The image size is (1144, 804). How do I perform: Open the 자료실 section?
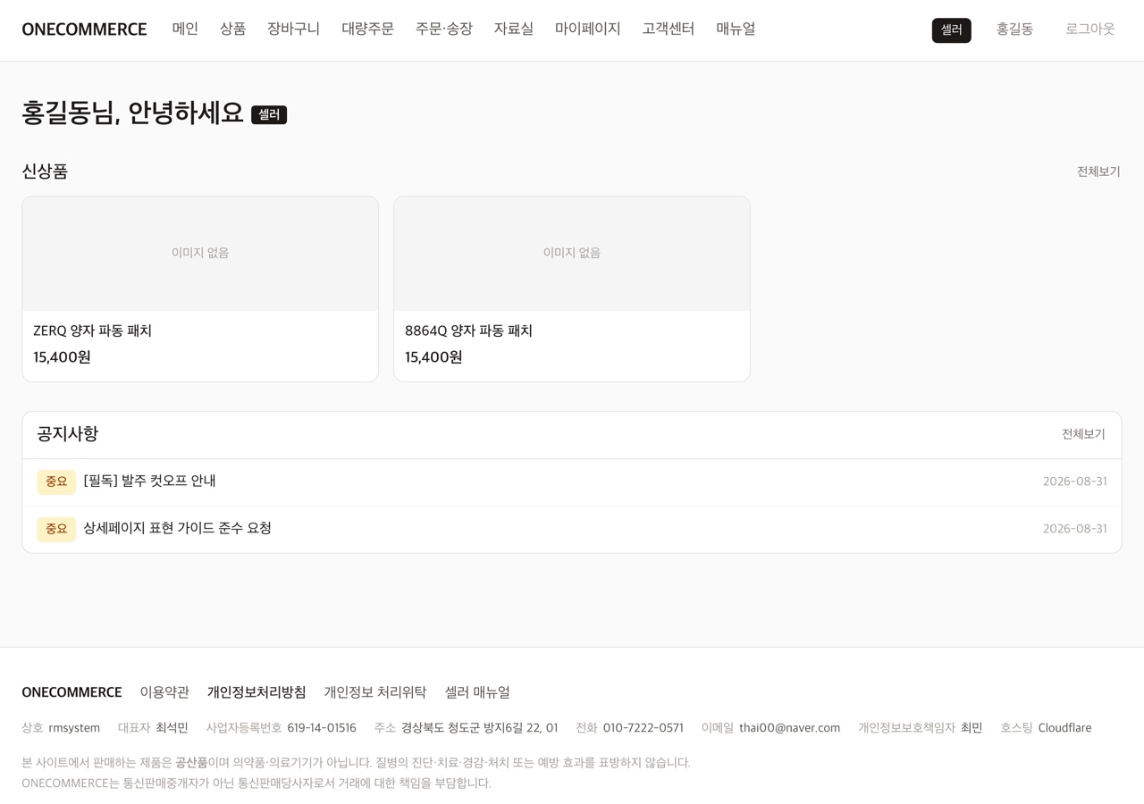tap(513, 29)
